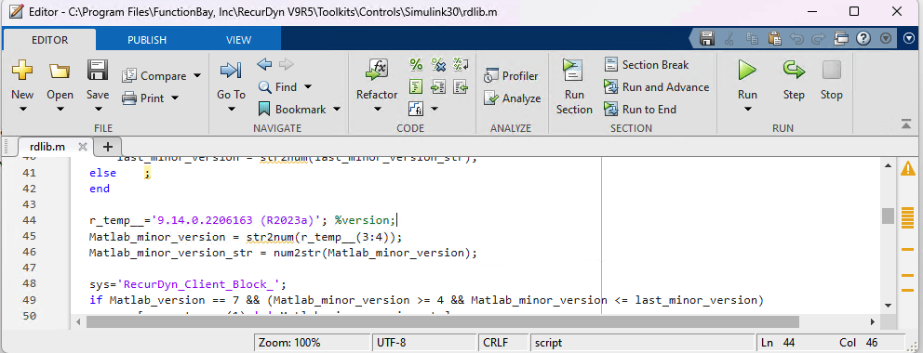Click the Refactor fx icon
The height and width of the screenshot is (353, 923).
coord(376,70)
